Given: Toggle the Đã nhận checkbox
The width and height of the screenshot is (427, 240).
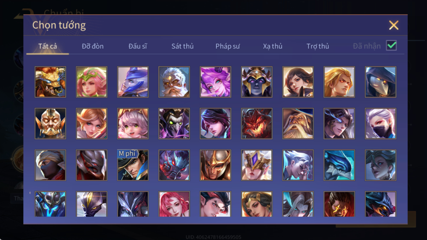Looking at the screenshot, I should [x=391, y=46].
